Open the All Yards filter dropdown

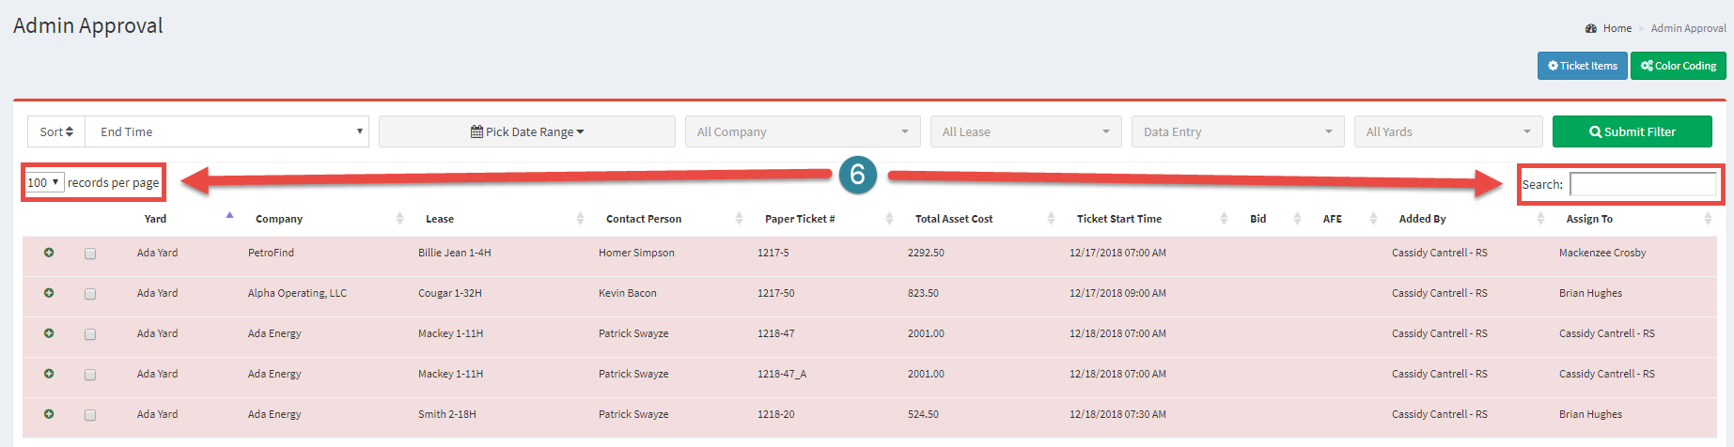(x=1448, y=131)
